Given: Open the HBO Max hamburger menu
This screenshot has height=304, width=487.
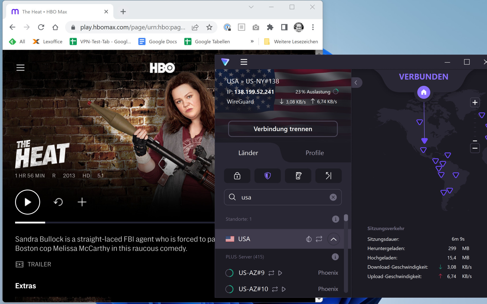Looking at the screenshot, I should click(20, 68).
